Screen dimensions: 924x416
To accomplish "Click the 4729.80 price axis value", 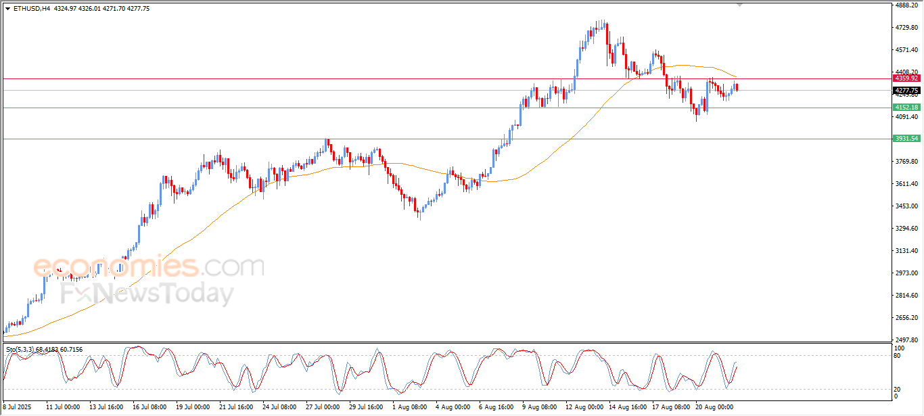I will coord(906,28).
